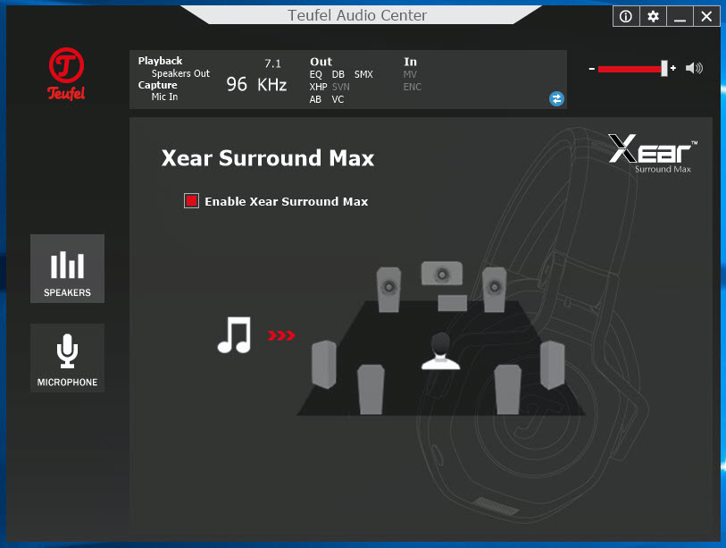Click the red triple arrow icon

click(x=281, y=335)
